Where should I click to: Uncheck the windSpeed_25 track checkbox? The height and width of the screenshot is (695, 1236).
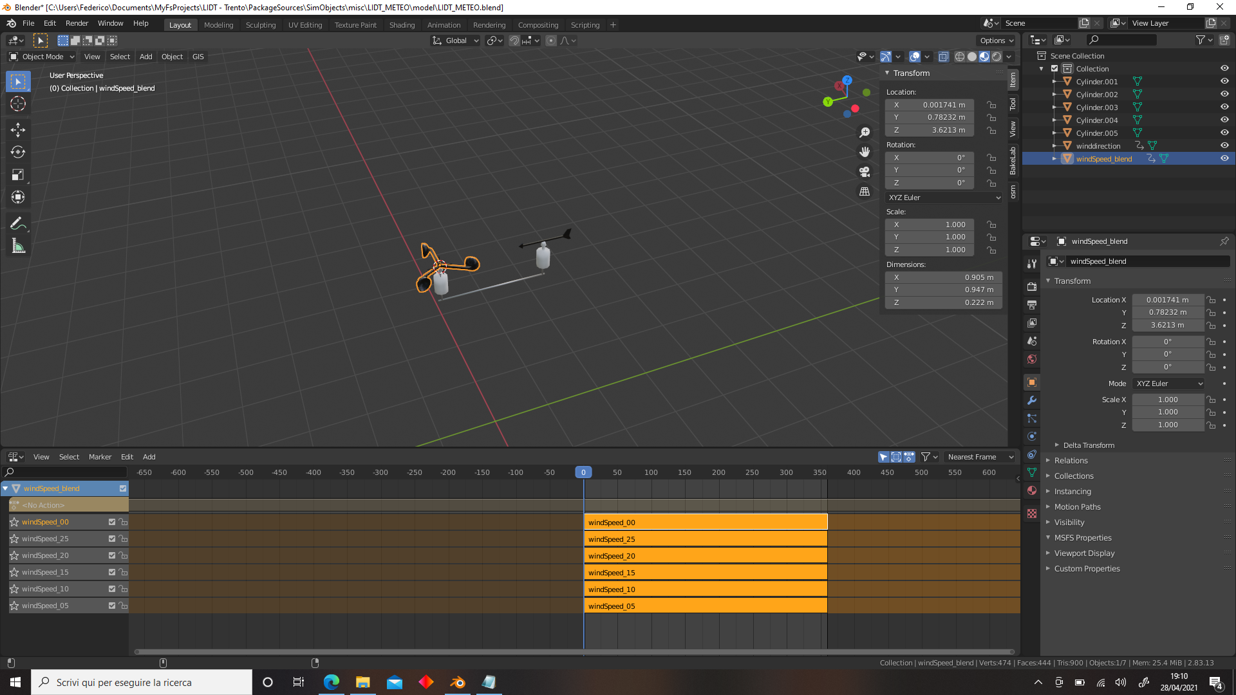111,539
